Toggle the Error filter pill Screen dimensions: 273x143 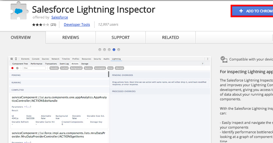click(110, 68)
